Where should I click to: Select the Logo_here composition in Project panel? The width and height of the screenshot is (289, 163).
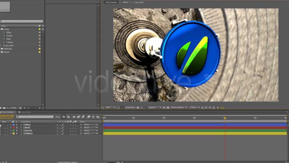click(7, 46)
